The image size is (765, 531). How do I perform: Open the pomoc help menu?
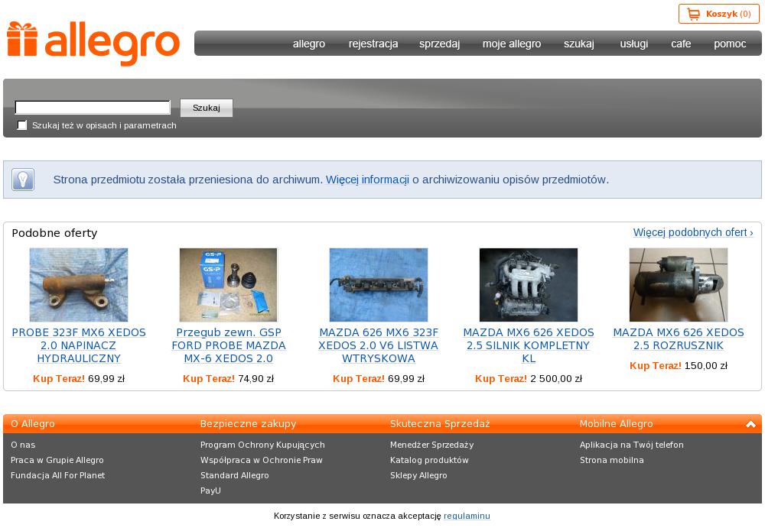pyautogui.click(x=730, y=44)
